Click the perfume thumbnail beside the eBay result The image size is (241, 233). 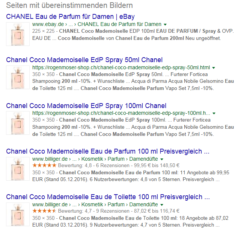(18, 34)
